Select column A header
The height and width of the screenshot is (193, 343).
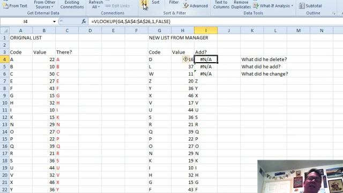21,31
